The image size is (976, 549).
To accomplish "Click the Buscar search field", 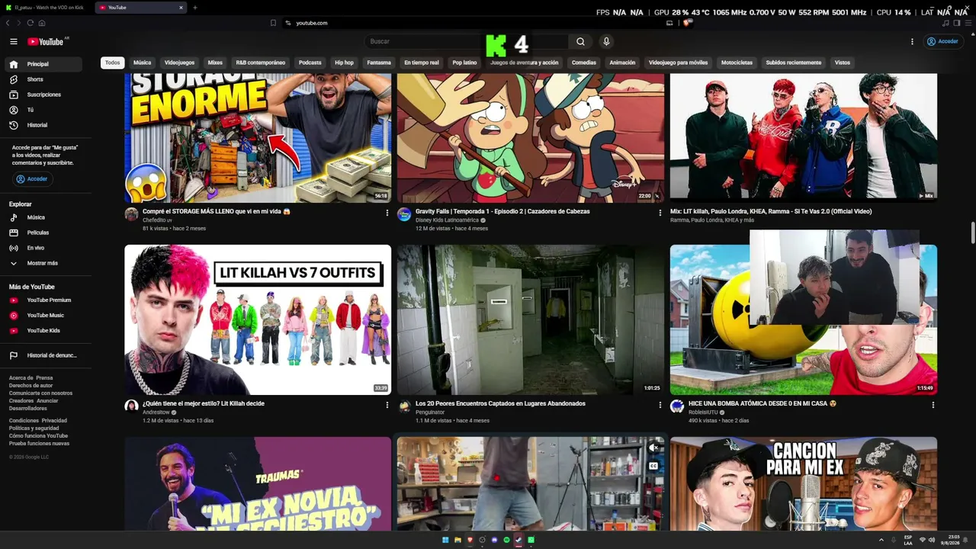I will coord(465,41).
